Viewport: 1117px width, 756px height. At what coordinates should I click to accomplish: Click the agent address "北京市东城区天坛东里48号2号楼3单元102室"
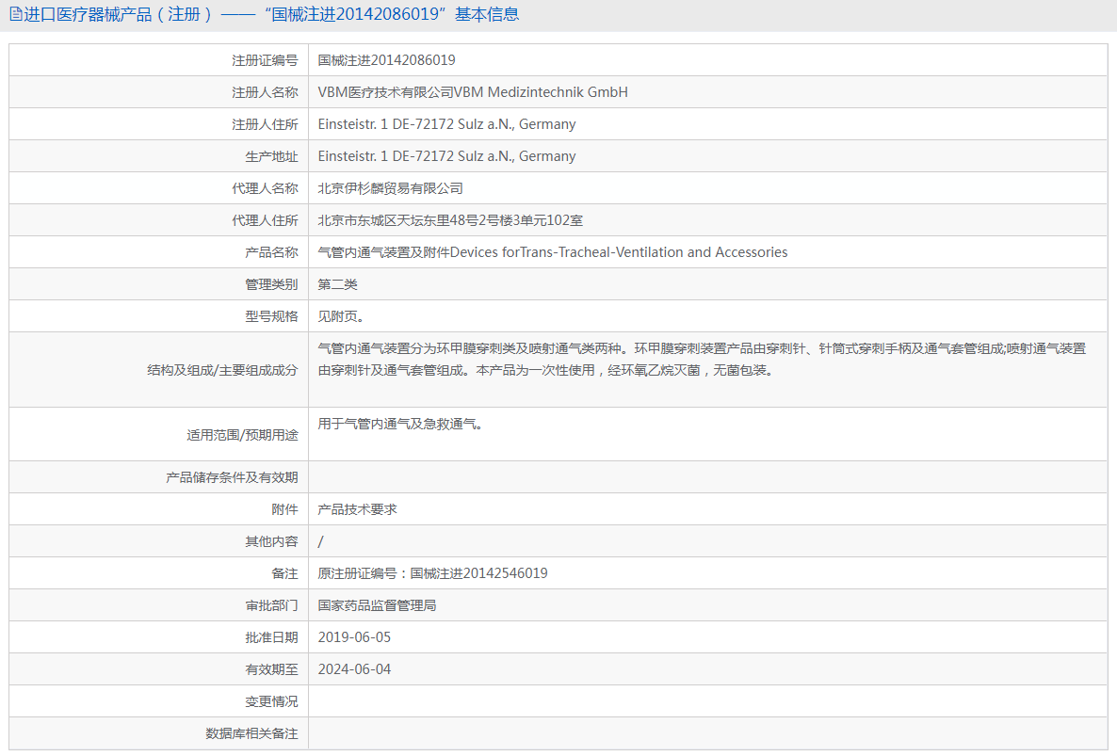pyautogui.click(x=450, y=220)
